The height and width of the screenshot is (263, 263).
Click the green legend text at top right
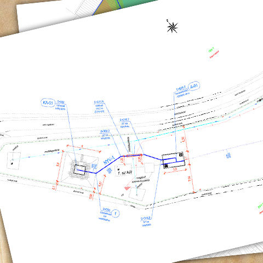(211, 50)
